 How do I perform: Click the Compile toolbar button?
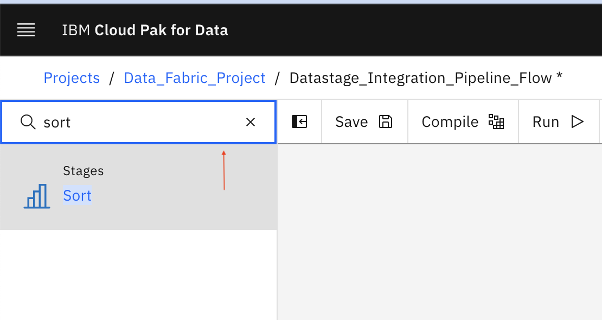(x=463, y=122)
